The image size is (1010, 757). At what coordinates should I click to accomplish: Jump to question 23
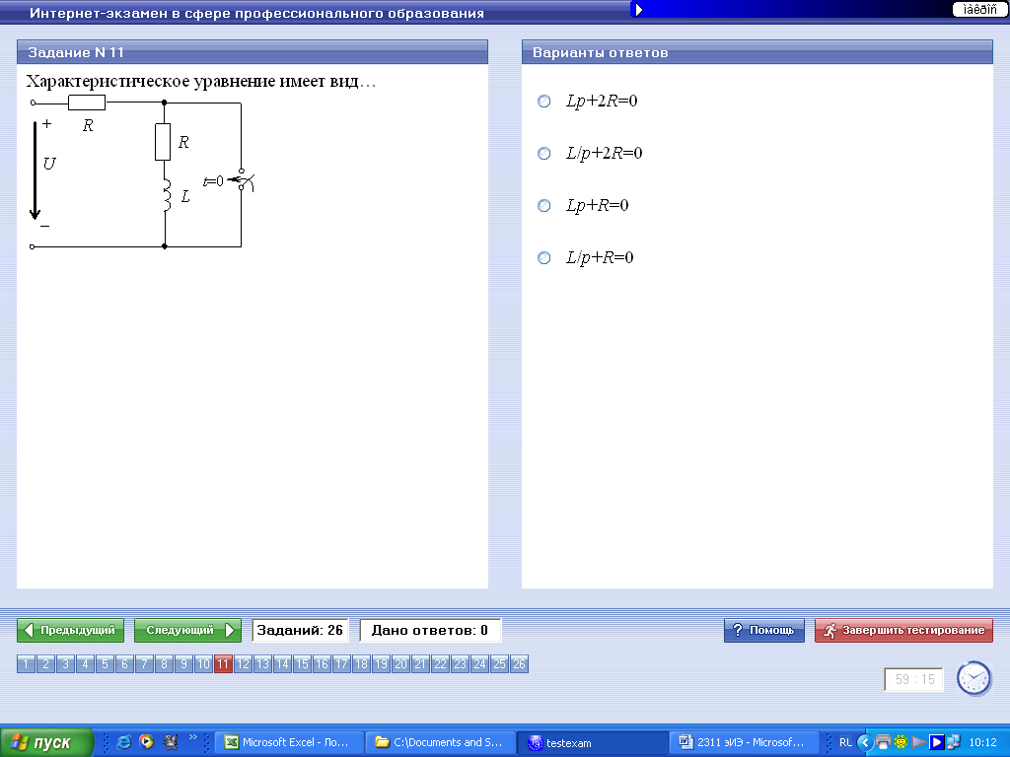(x=460, y=663)
